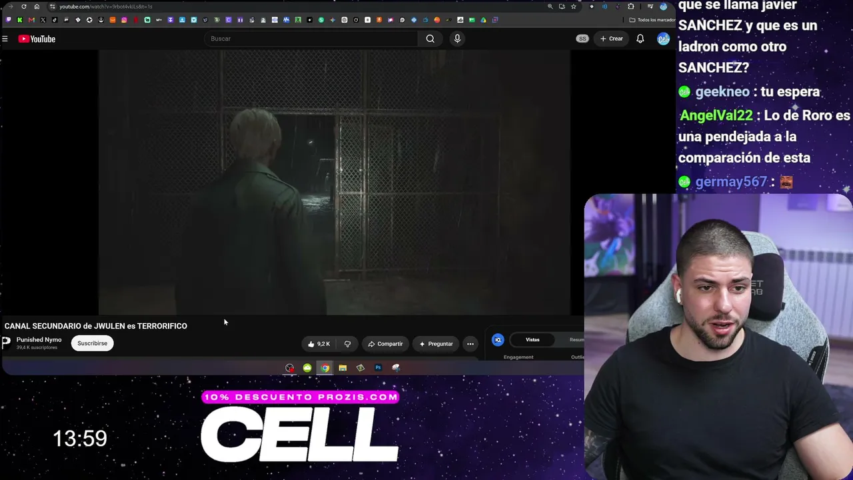
Task: Open the Punished Nymo channel name link
Action: [39, 340]
